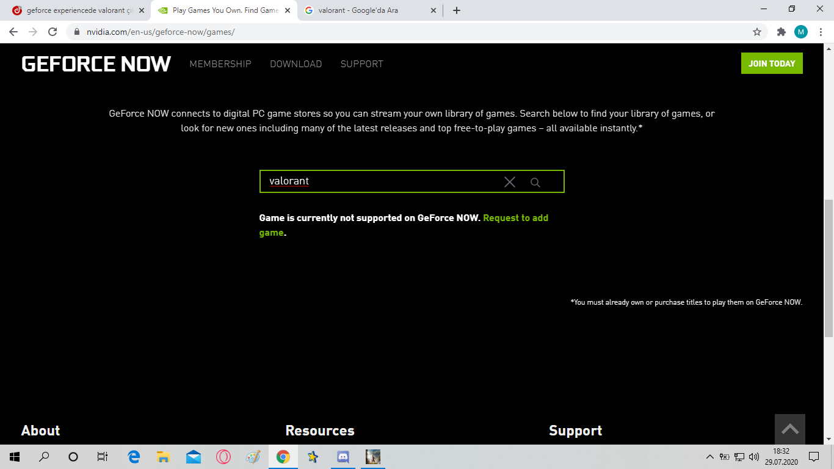Screen dimensions: 834x469
Task: Open Discord from the taskbar
Action: 343,457
